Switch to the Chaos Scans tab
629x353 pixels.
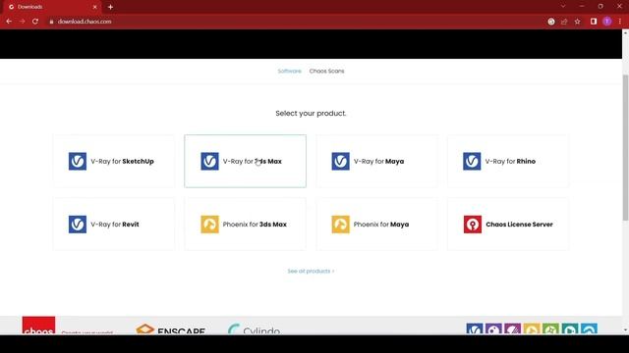[326, 71]
